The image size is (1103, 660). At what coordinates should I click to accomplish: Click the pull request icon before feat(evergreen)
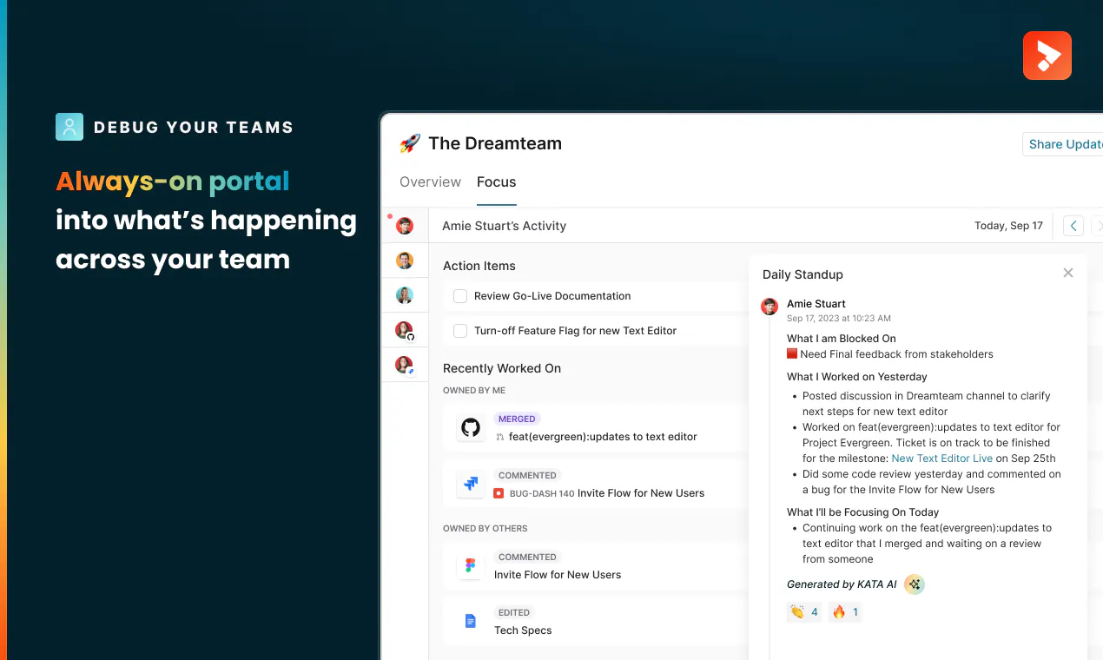point(499,437)
